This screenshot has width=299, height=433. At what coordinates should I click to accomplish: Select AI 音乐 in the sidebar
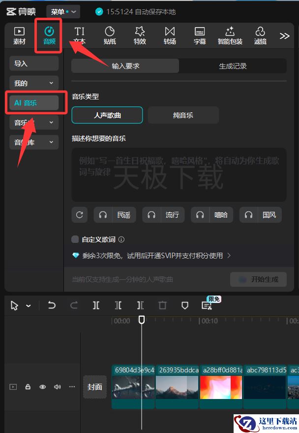pyautogui.click(x=34, y=103)
